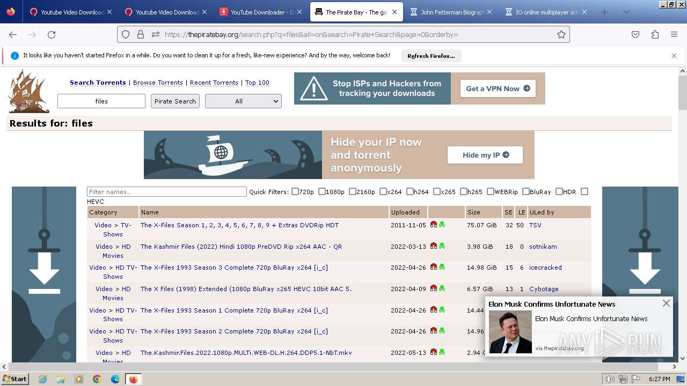Open the Firefox extensions icon
The height and width of the screenshot is (386, 687).
pyautogui.click(x=655, y=34)
